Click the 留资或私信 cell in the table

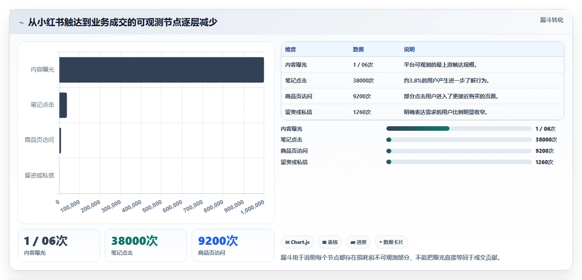click(x=299, y=112)
